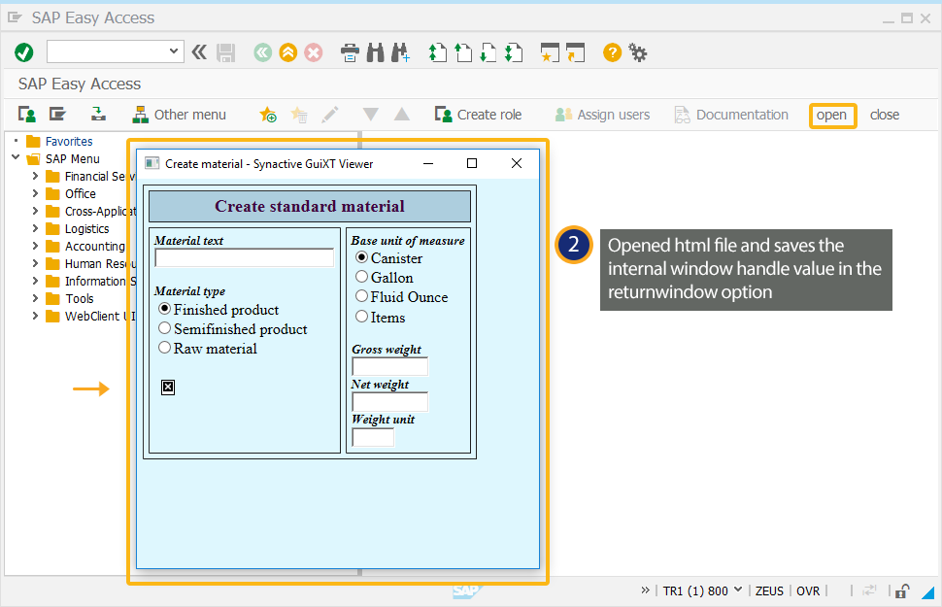Image resolution: width=942 pixels, height=607 pixels.
Task: Expand the status bar double-arrow chevron
Action: coord(645,590)
